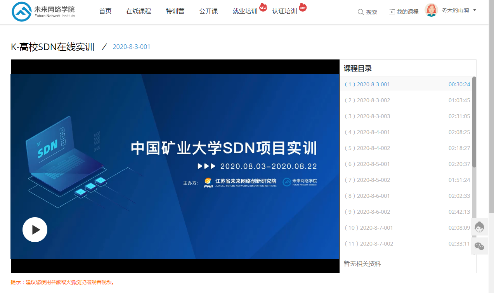Open 特训营 menu item

[x=175, y=11]
